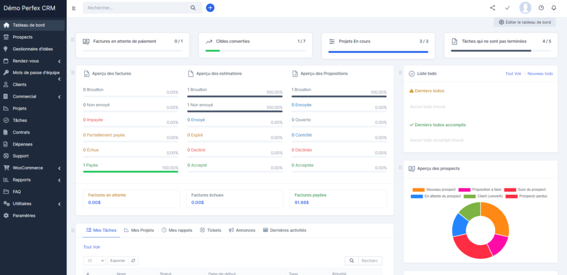The image size is (567, 275).
Task: Click the gear icon in Éditer le tableau de bord
Action: click(501, 22)
